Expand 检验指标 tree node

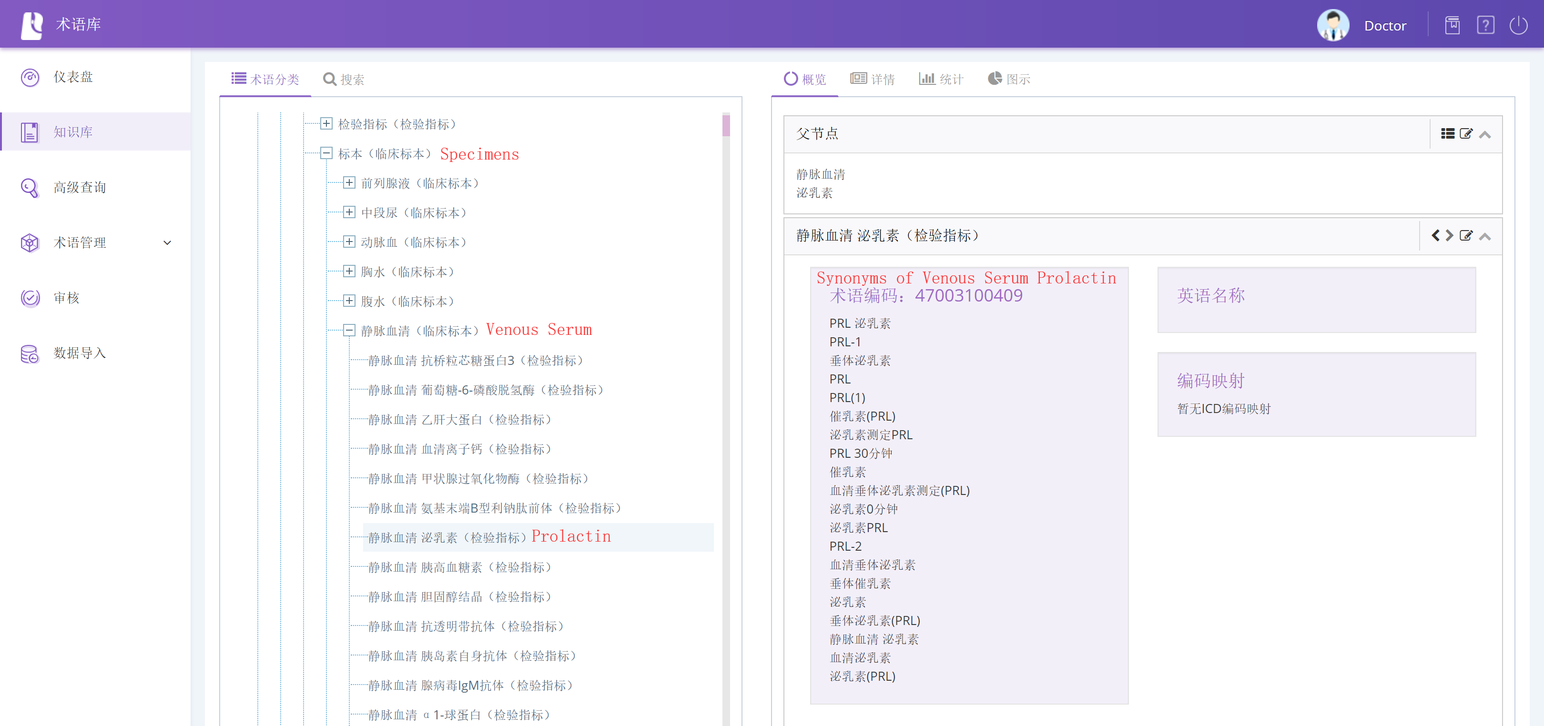(x=326, y=123)
